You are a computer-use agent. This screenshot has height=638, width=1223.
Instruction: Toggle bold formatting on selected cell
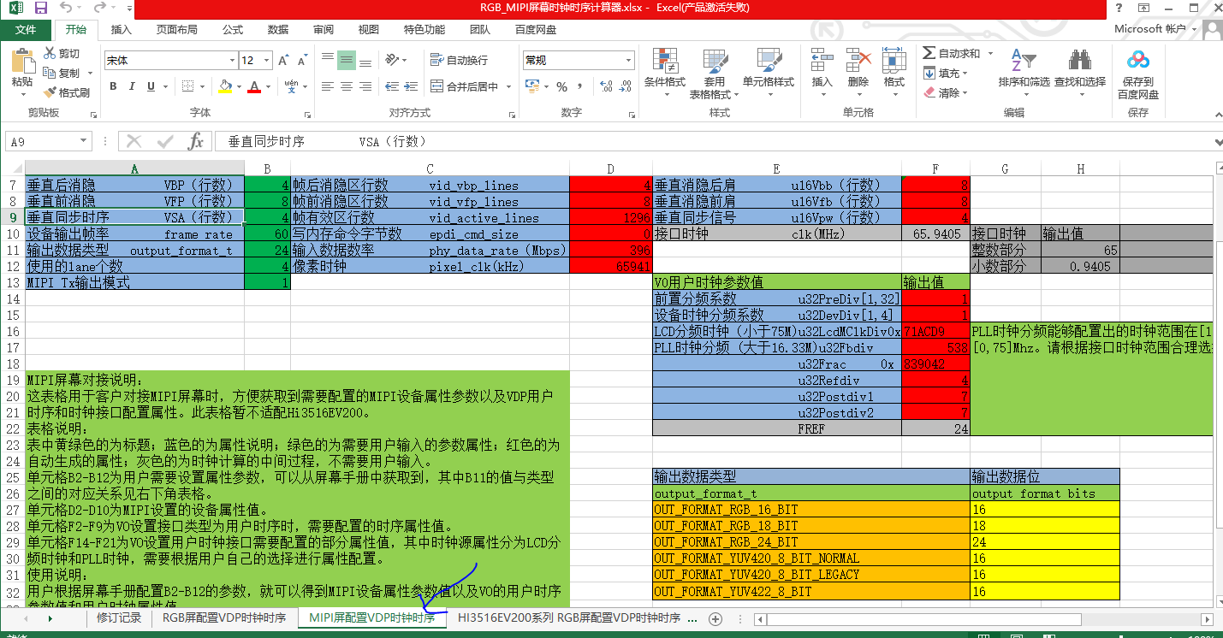112,87
